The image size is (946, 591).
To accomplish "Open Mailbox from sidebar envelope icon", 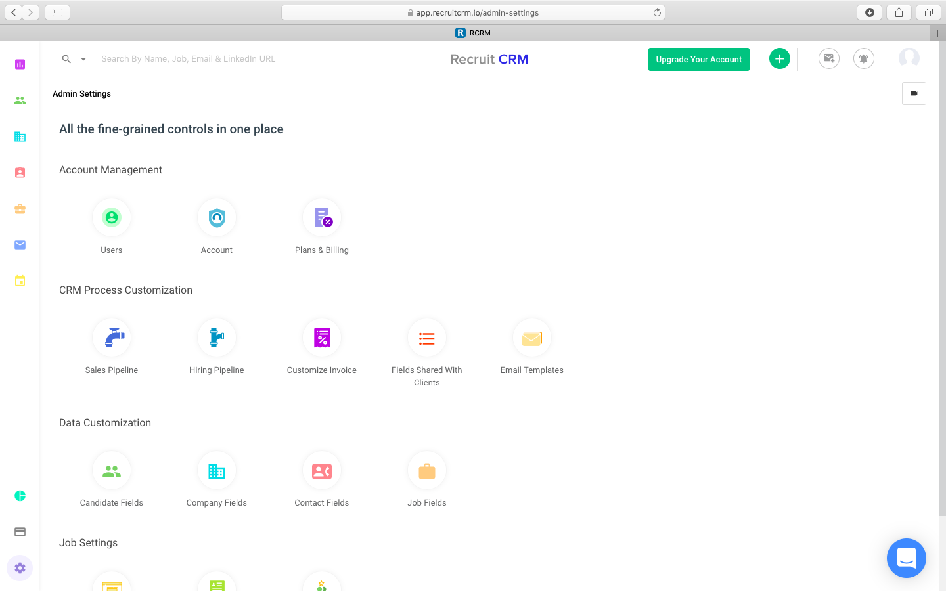I will [20, 245].
